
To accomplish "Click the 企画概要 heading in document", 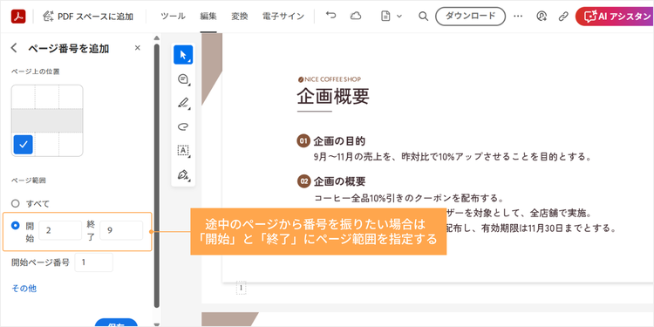I will click(x=333, y=96).
